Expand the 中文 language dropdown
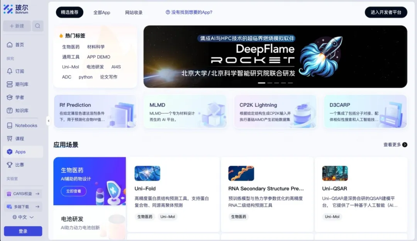 pyautogui.click(x=23, y=217)
